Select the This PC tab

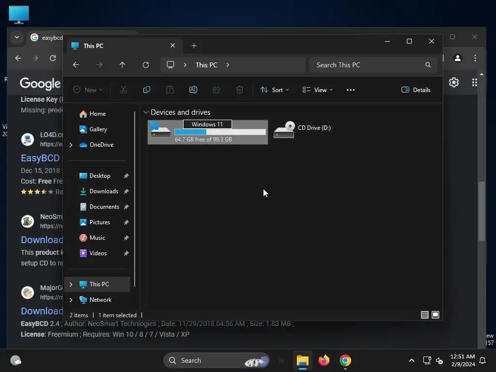[x=124, y=46]
